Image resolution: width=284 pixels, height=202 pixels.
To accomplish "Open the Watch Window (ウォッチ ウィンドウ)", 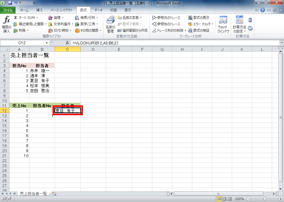I will point(223,25).
